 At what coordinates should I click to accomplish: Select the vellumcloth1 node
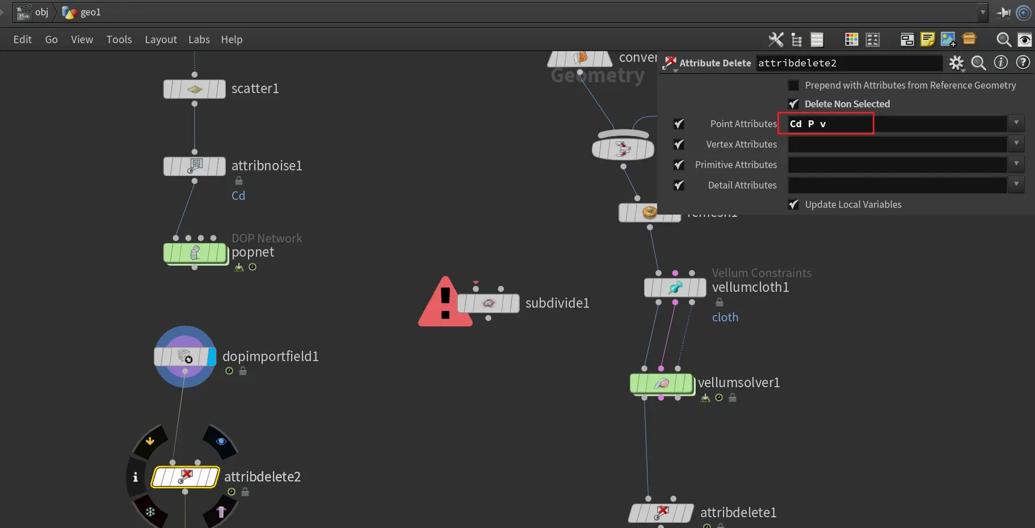(675, 287)
